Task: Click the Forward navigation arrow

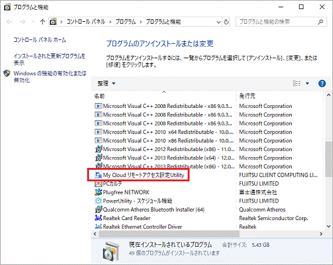Action: click(22, 22)
